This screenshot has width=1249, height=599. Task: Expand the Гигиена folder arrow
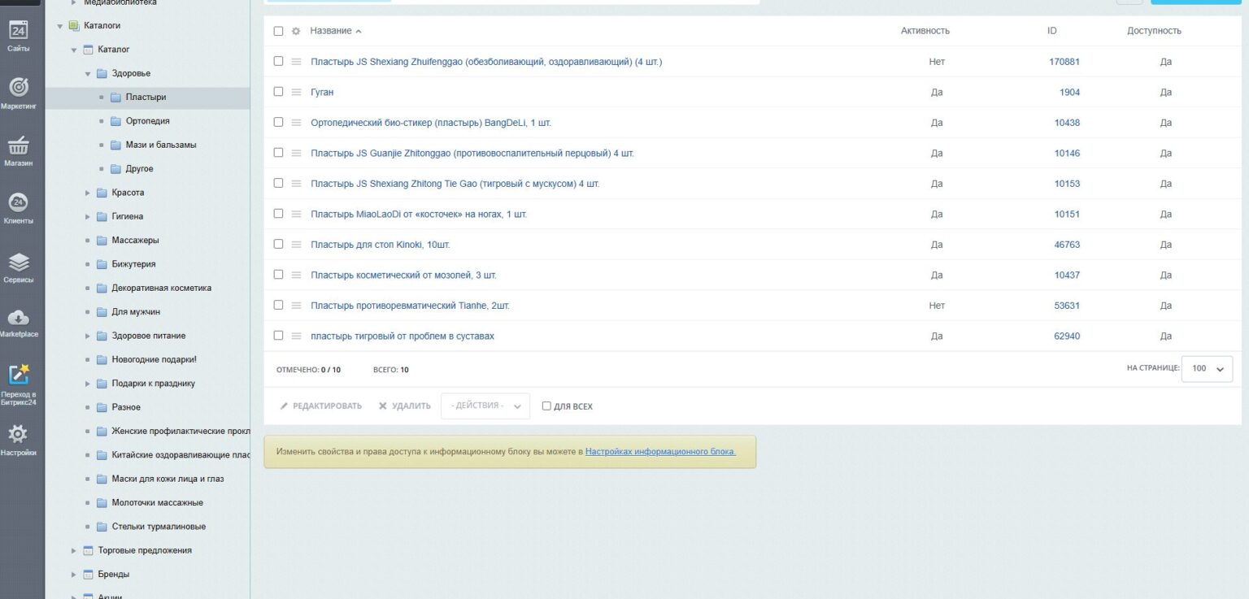coord(88,216)
